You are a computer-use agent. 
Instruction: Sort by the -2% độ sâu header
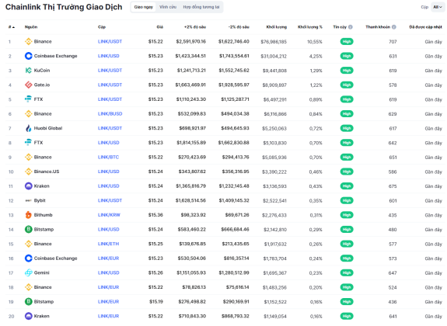[x=239, y=27]
